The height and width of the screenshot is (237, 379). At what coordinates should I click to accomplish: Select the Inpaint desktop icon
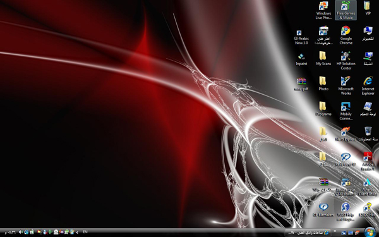301,59
